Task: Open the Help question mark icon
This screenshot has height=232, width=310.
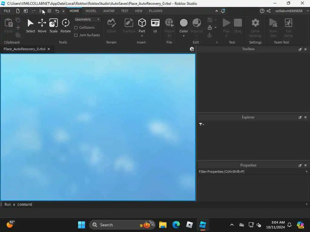Action: 262,11
